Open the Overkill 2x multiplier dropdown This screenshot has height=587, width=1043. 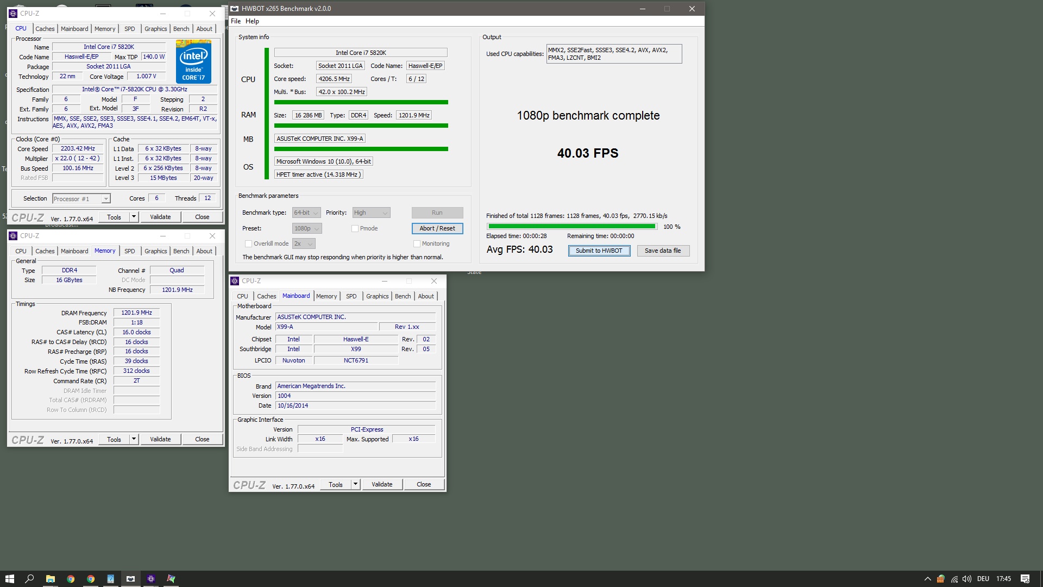304,244
